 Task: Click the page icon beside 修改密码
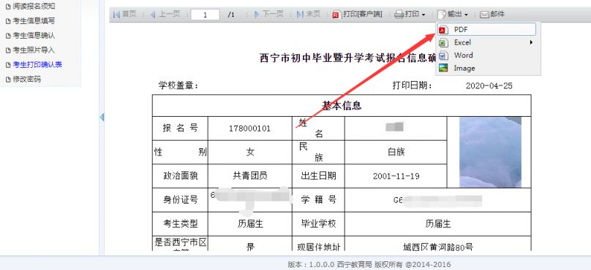(x=8, y=80)
